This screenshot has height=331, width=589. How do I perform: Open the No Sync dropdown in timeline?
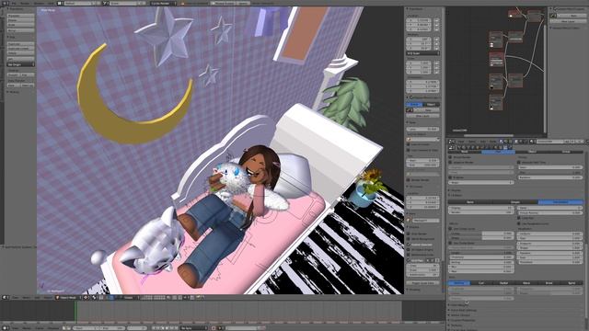pos(193,328)
